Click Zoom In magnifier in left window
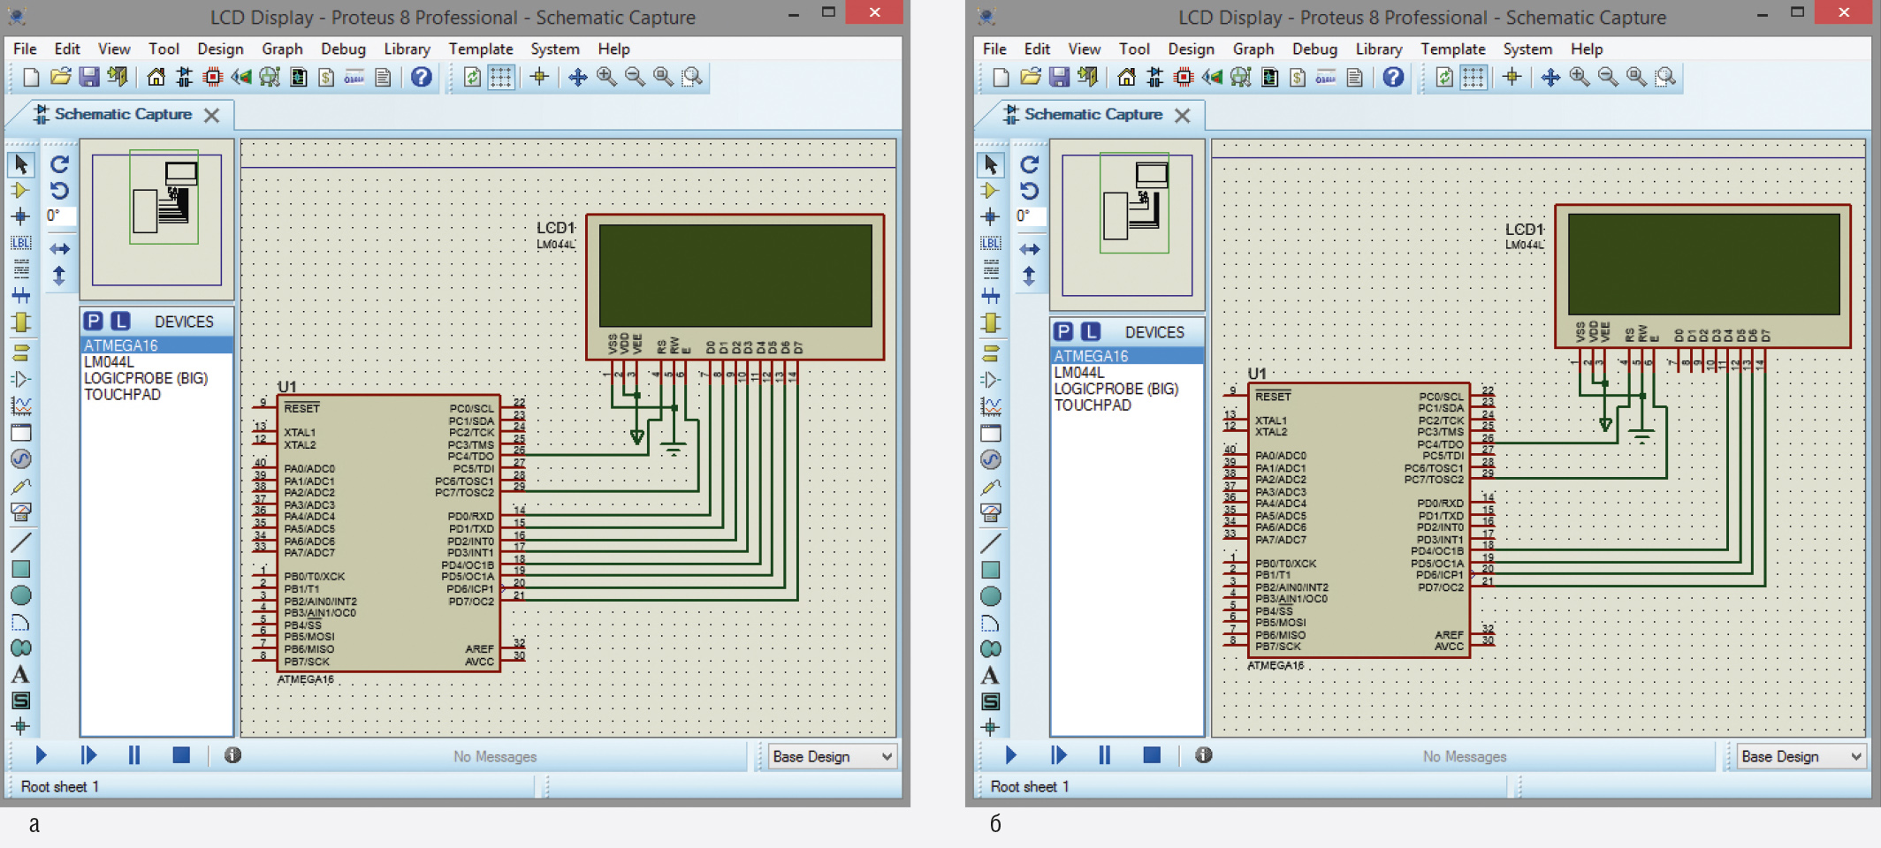 coord(606,78)
